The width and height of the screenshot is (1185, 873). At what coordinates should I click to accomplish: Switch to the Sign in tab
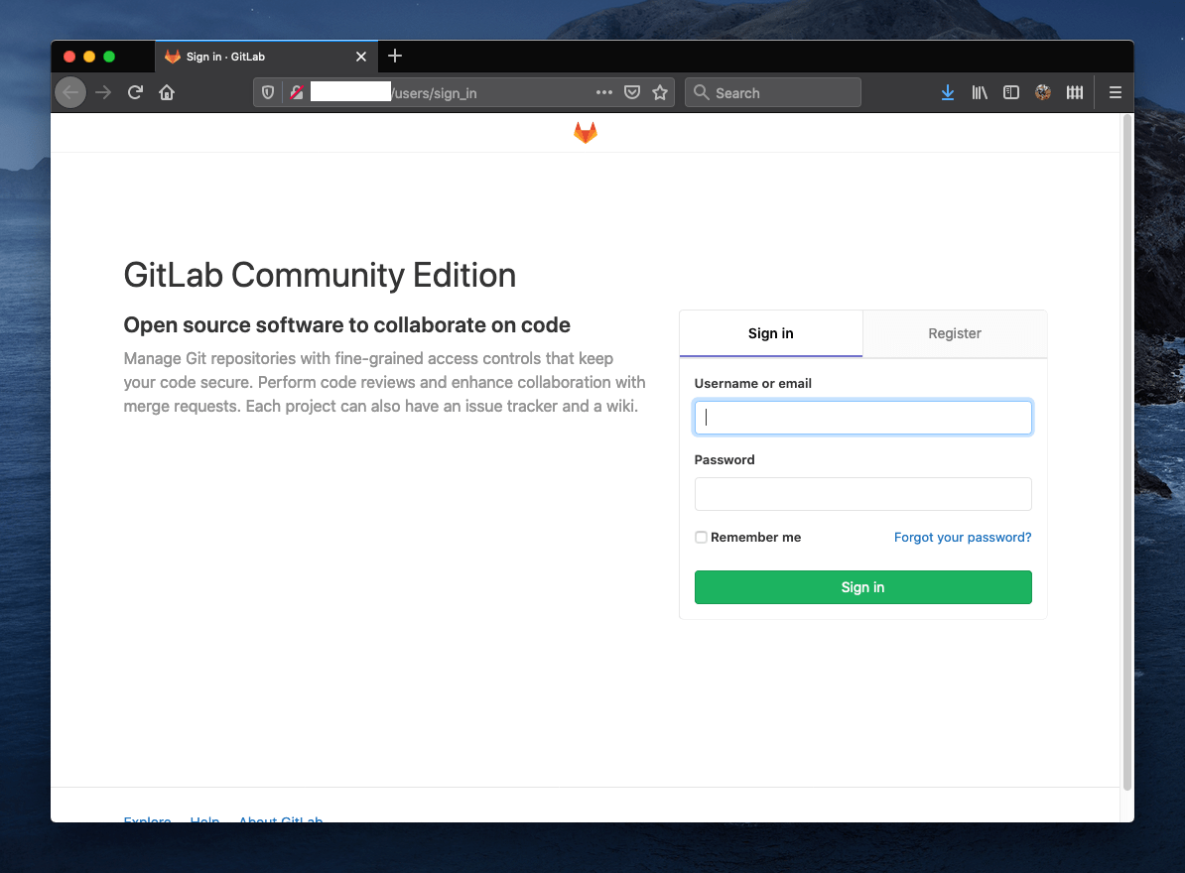coord(771,333)
